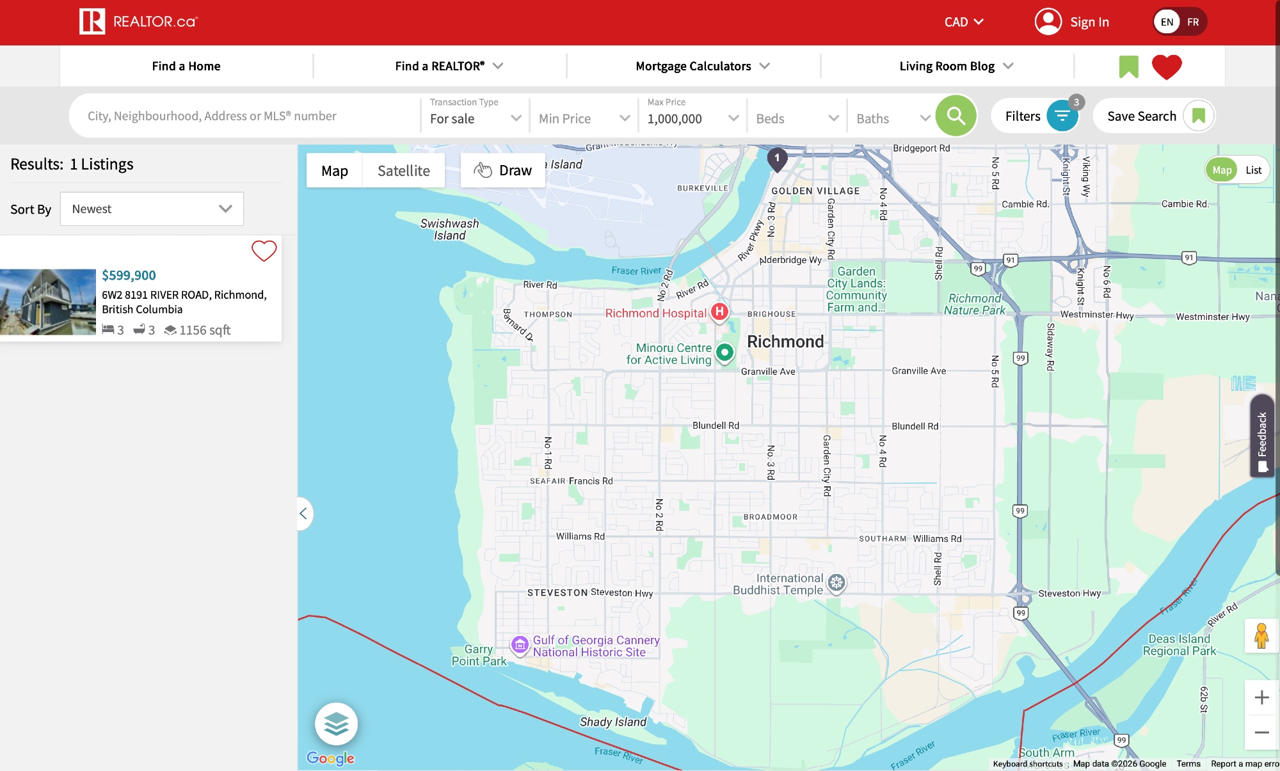Switch map to Satellite view

point(403,171)
